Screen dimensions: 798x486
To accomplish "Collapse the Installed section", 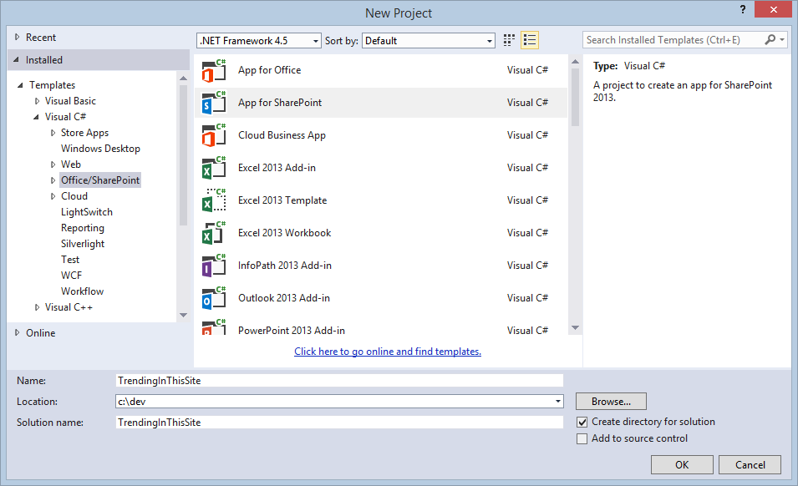I will (x=16, y=60).
